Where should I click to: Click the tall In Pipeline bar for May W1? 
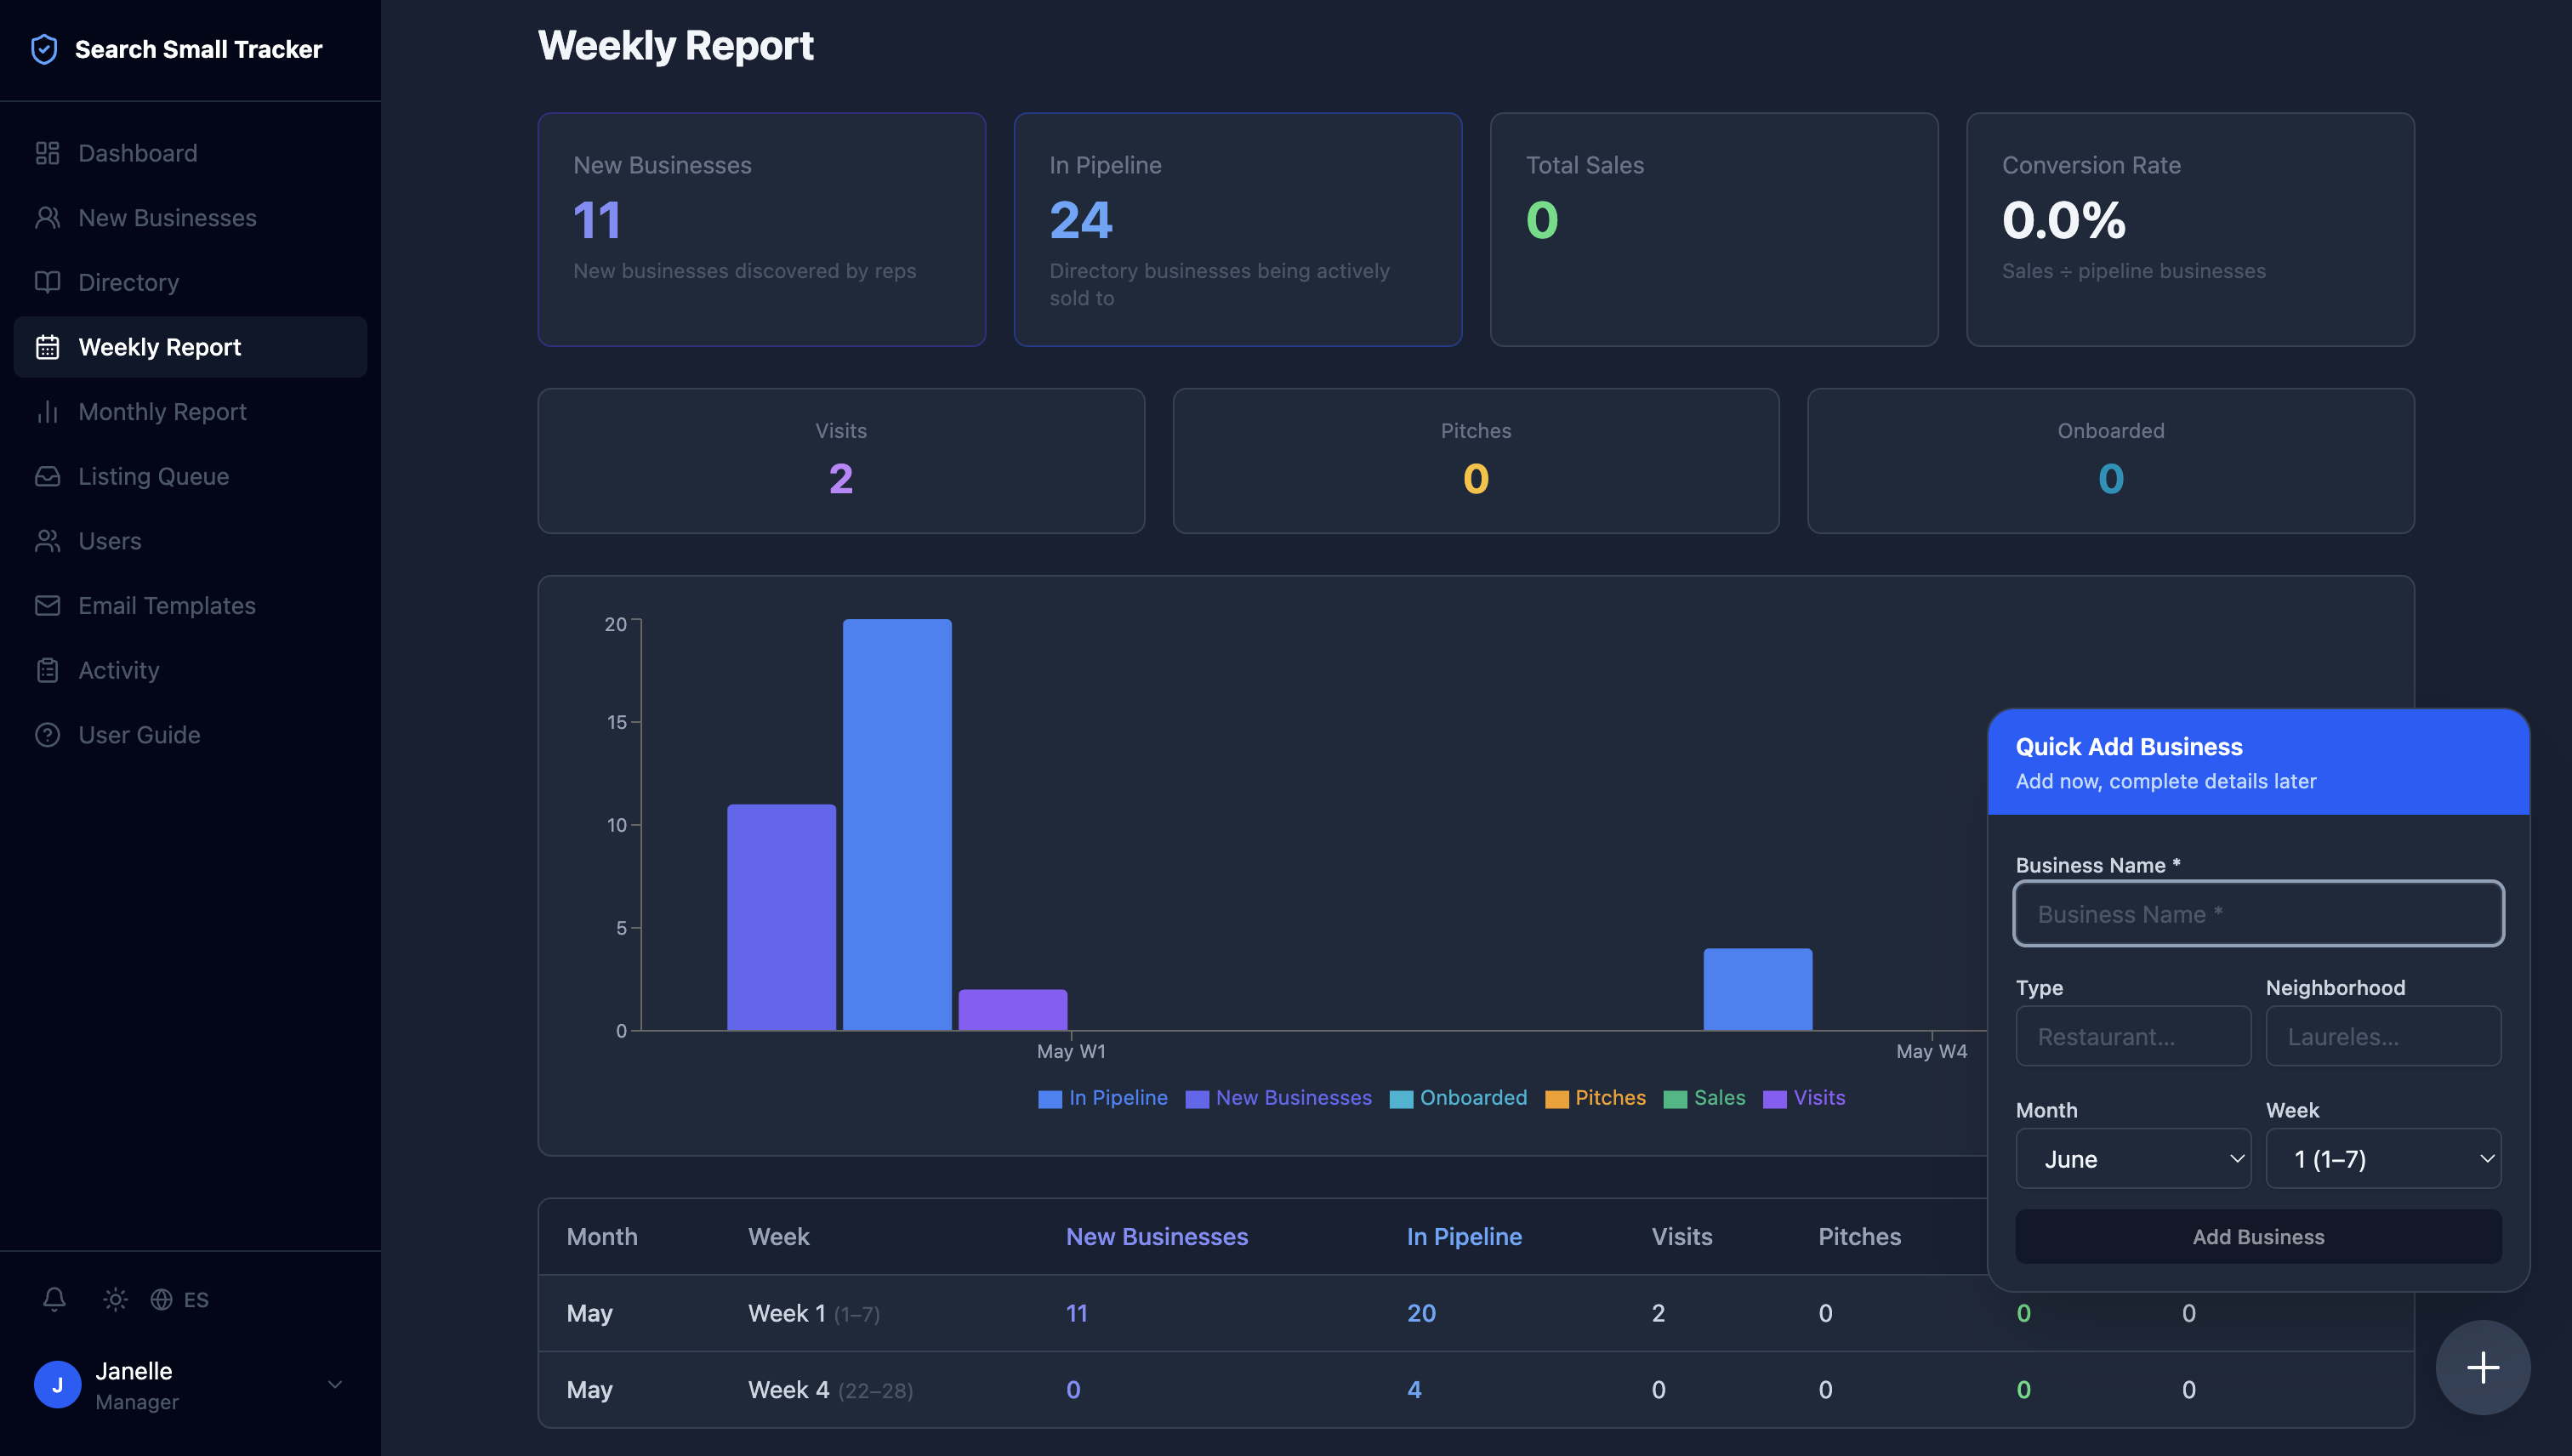point(897,824)
